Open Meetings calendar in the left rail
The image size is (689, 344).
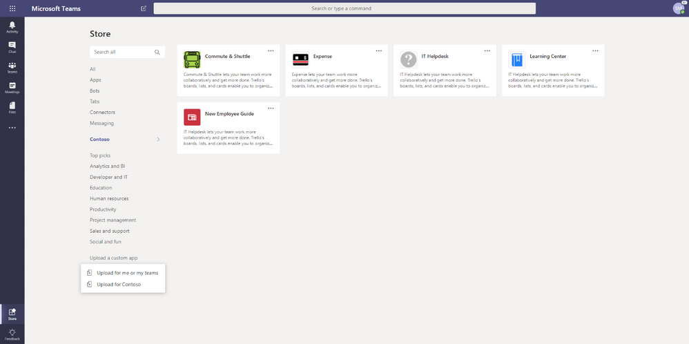(12, 88)
